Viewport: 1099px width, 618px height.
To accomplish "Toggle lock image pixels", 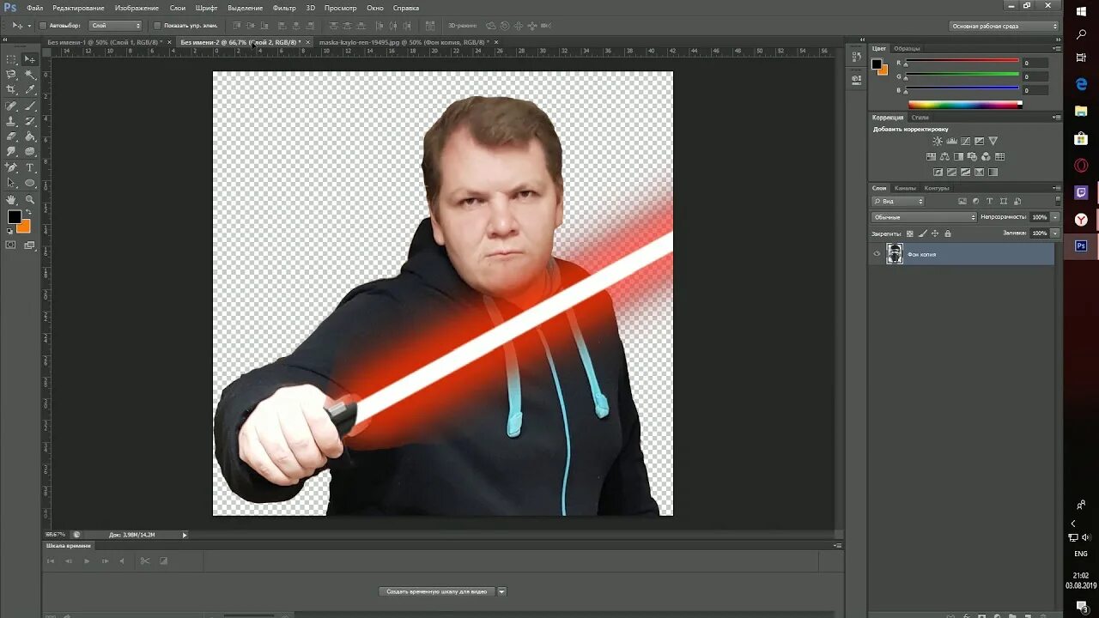I will [x=923, y=233].
